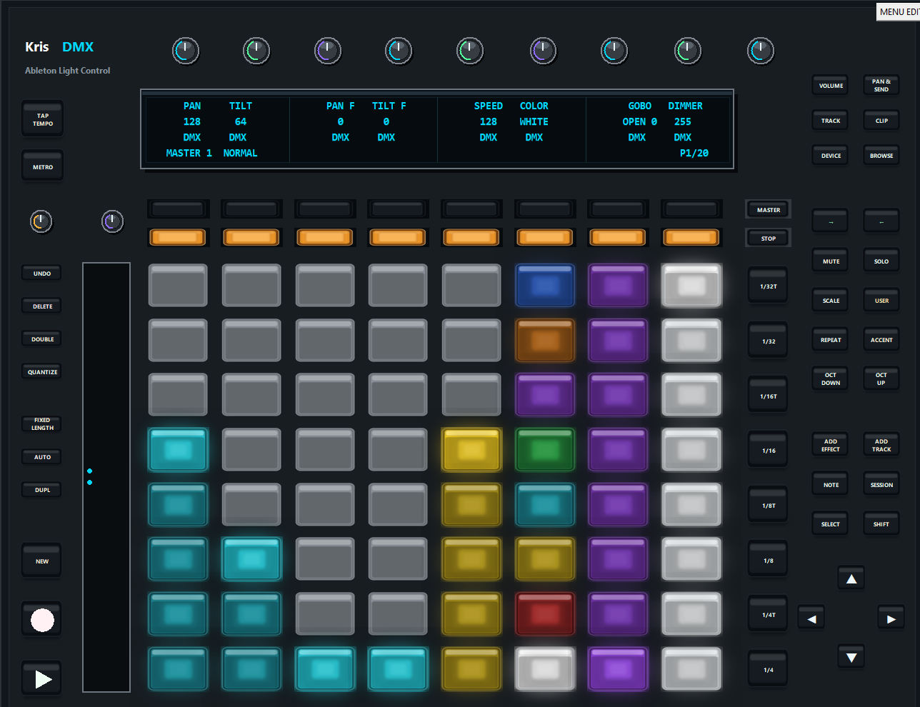The height and width of the screenshot is (707, 920).
Task: Select the 1/8T repeat rate button
Action: click(768, 506)
